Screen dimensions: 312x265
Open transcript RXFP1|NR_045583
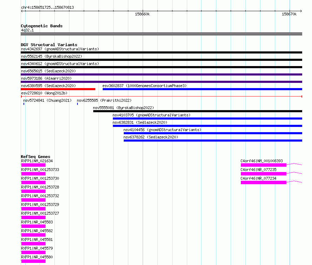pyautogui.click(x=37, y=222)
